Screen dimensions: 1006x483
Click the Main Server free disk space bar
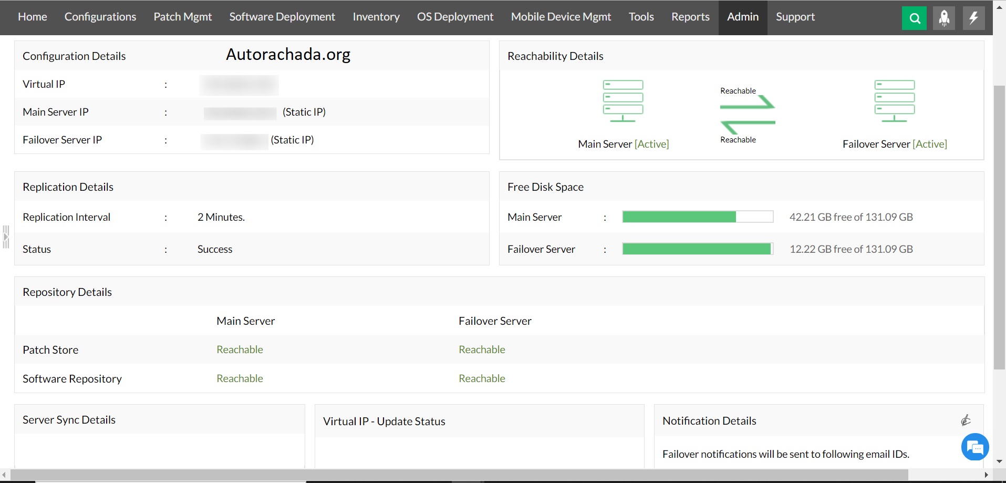point(697,217)
